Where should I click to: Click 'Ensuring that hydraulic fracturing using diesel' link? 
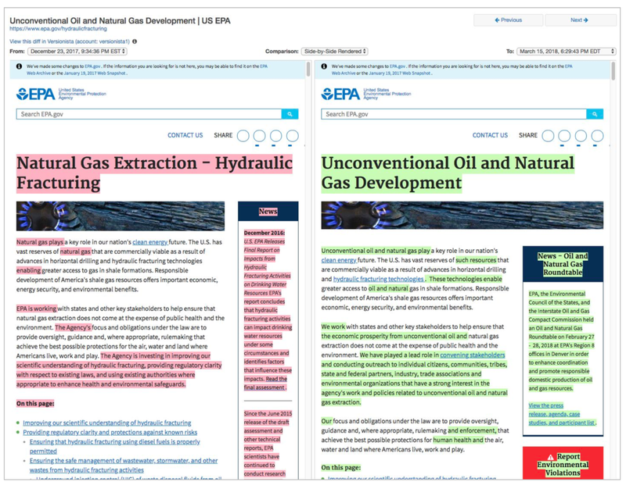114,446
